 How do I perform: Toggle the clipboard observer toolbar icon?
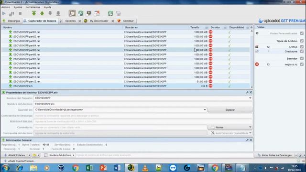click(72, 13)
